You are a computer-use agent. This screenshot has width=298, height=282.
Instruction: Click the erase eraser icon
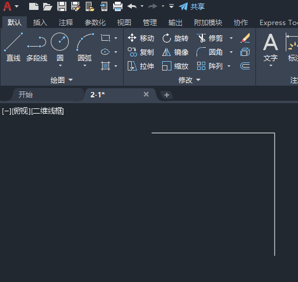point(245,38)
